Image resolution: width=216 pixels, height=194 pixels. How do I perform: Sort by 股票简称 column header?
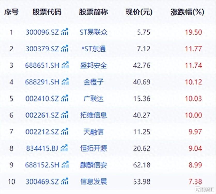(94, 12)
